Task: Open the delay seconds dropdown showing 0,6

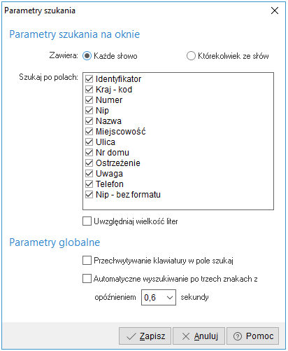Action: (x=159, y=297)
